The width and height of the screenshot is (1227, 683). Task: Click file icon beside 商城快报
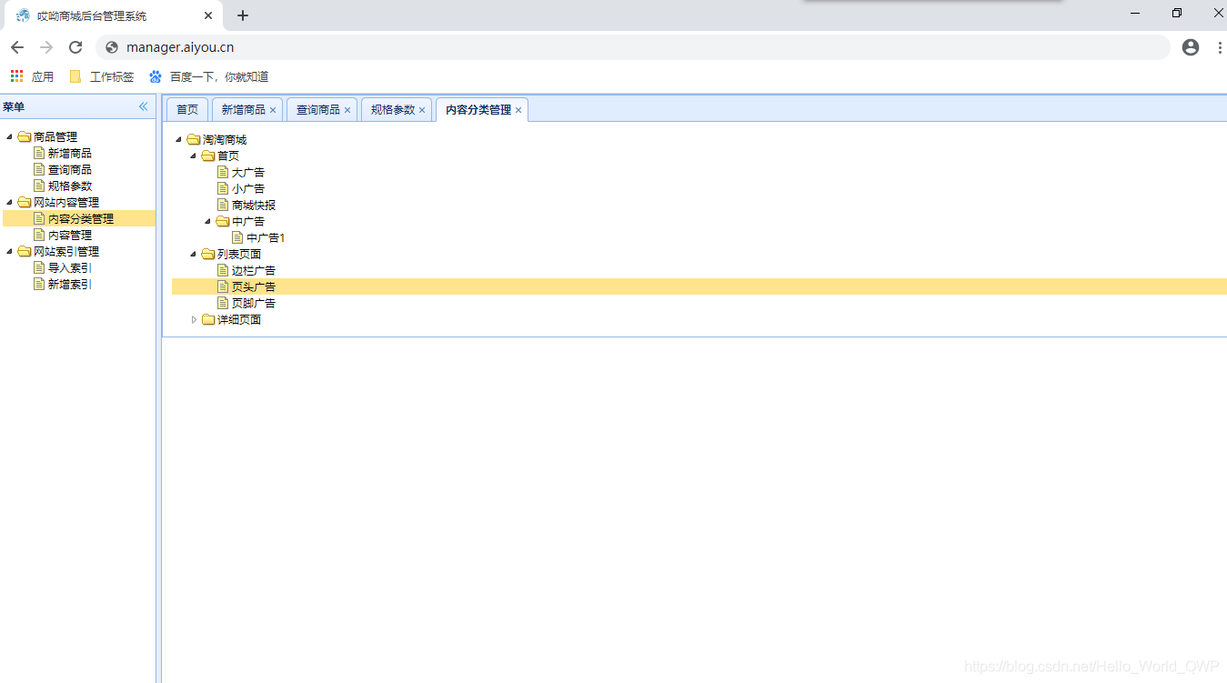click(223, 205)
